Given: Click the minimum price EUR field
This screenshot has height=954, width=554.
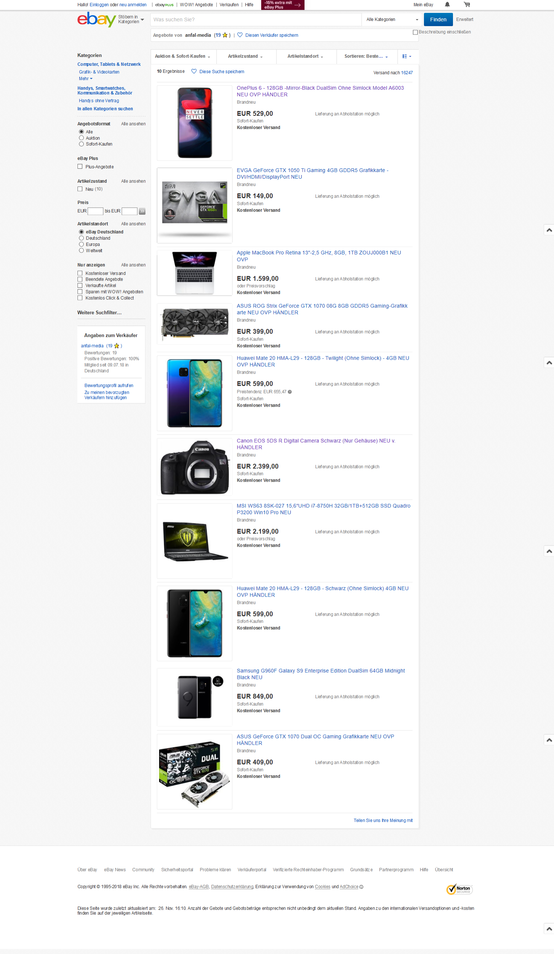Looking at the screenshot, I should (96, 211).
